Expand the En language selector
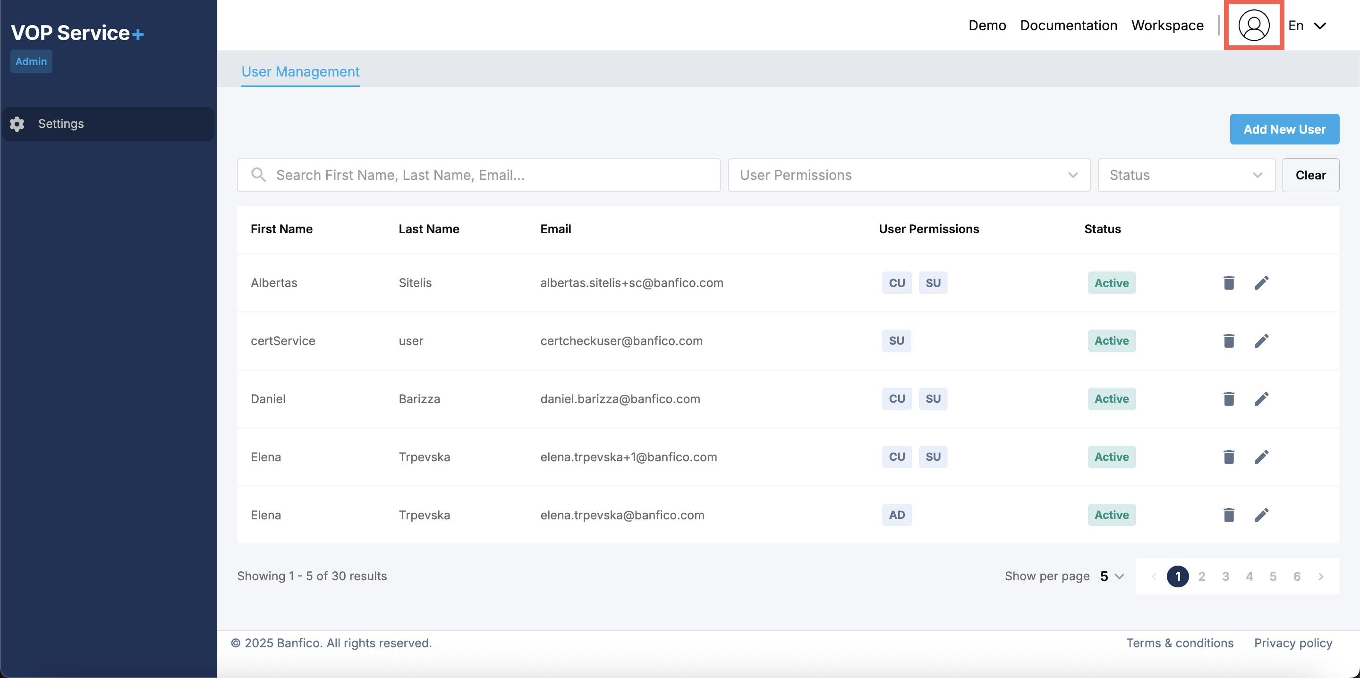 click(1308, 26)
